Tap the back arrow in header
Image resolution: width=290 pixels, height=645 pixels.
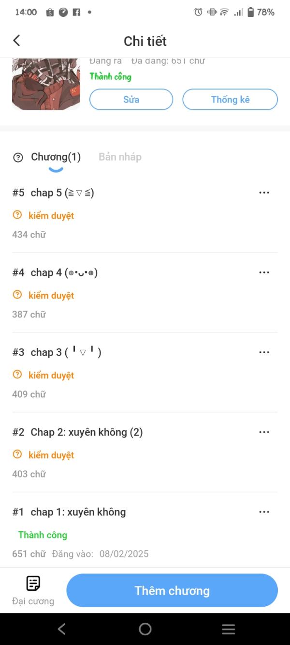(17, 41)
